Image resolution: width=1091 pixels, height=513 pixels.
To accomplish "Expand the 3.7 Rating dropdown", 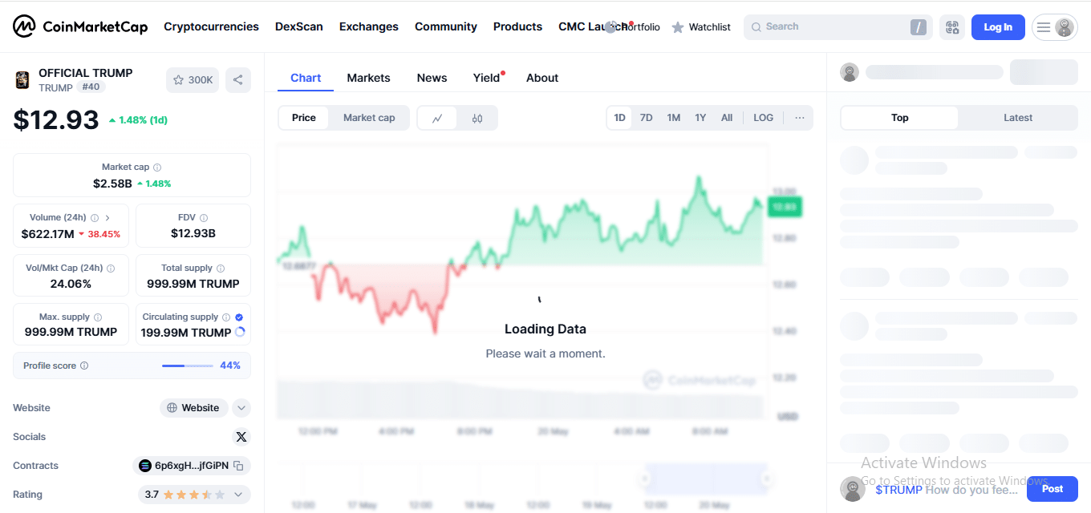I will (238, 495).
